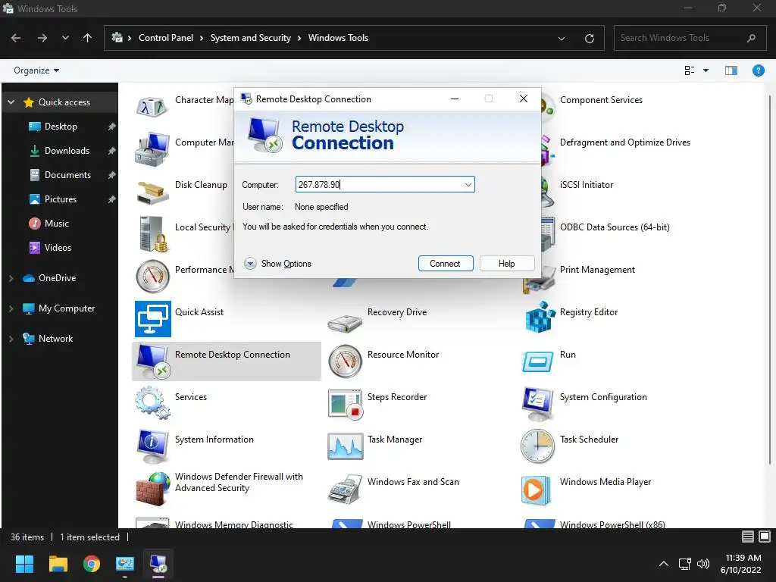Refresh the Windows Tools folder
Image resolution: width=776 pixels, height=582 pixels.
click(x=589, y=38)
